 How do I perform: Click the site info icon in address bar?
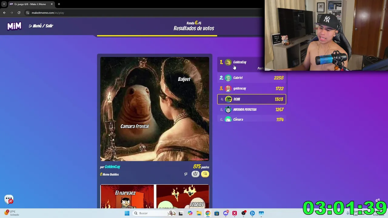point(28,13)
